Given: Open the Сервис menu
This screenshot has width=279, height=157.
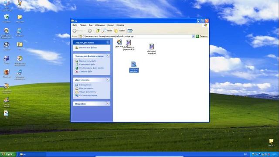Looking at the screenshot, I should pos(110,25).
